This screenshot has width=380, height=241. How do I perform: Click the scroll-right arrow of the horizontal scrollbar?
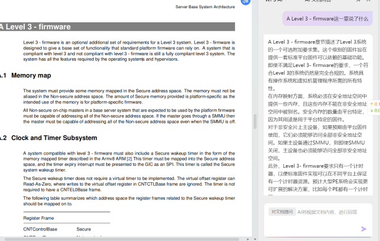tap(247, 239)
